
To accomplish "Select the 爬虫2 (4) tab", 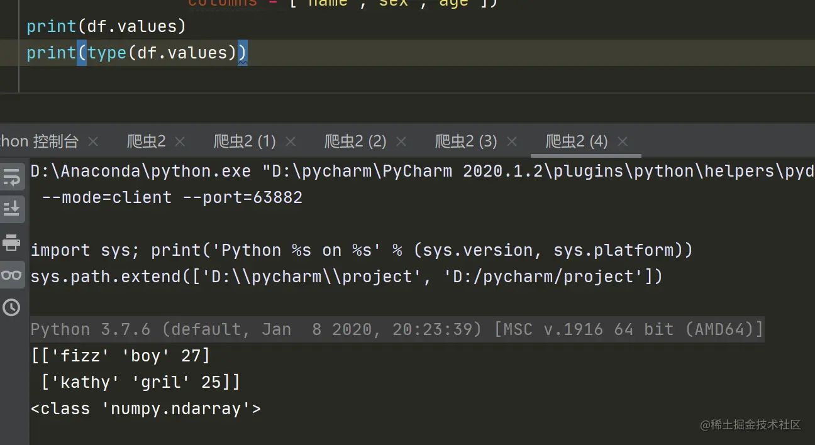I will click(x=577, y=141).
